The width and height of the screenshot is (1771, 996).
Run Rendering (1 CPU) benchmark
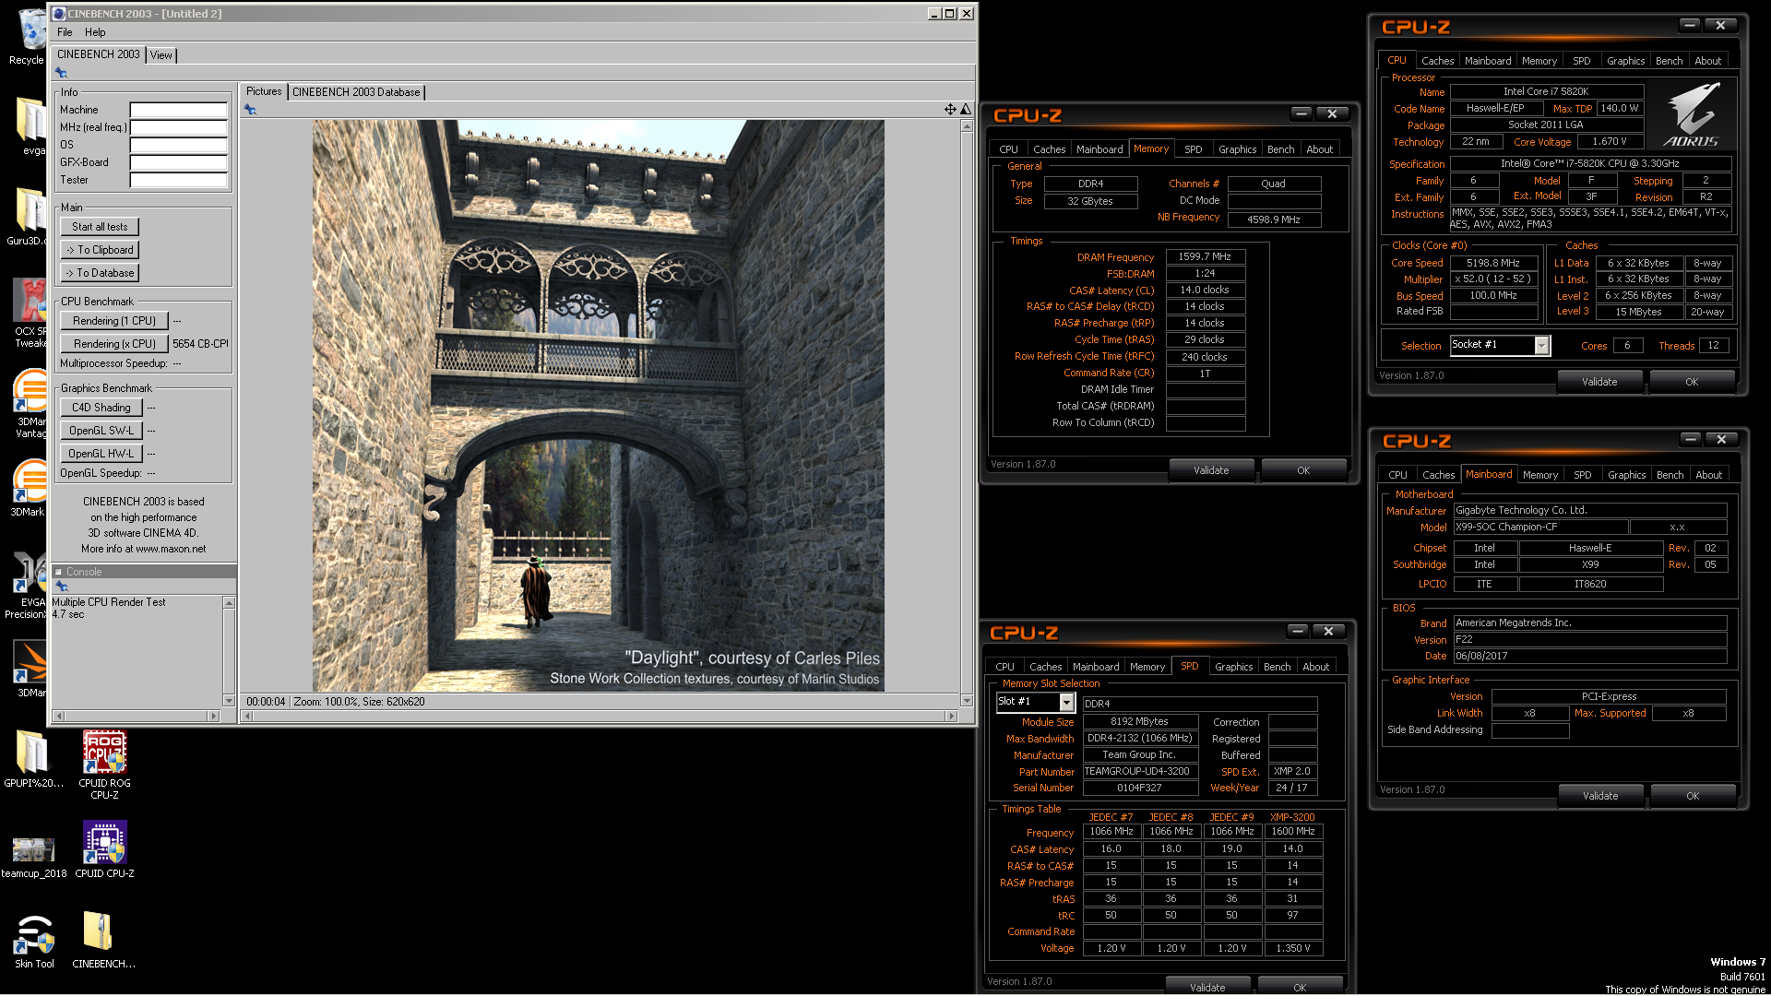pos(114,321)
